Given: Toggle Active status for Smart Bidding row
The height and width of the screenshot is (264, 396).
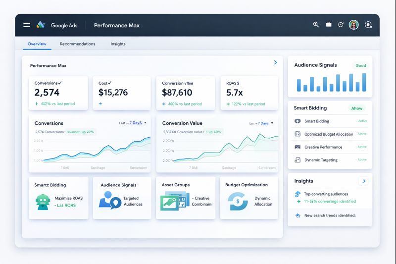Looking at the screenshot, I should click(x=362, y=121).
